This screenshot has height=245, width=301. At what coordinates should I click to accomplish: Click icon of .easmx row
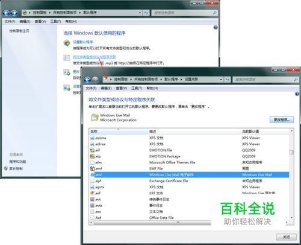tap(92, 138)
